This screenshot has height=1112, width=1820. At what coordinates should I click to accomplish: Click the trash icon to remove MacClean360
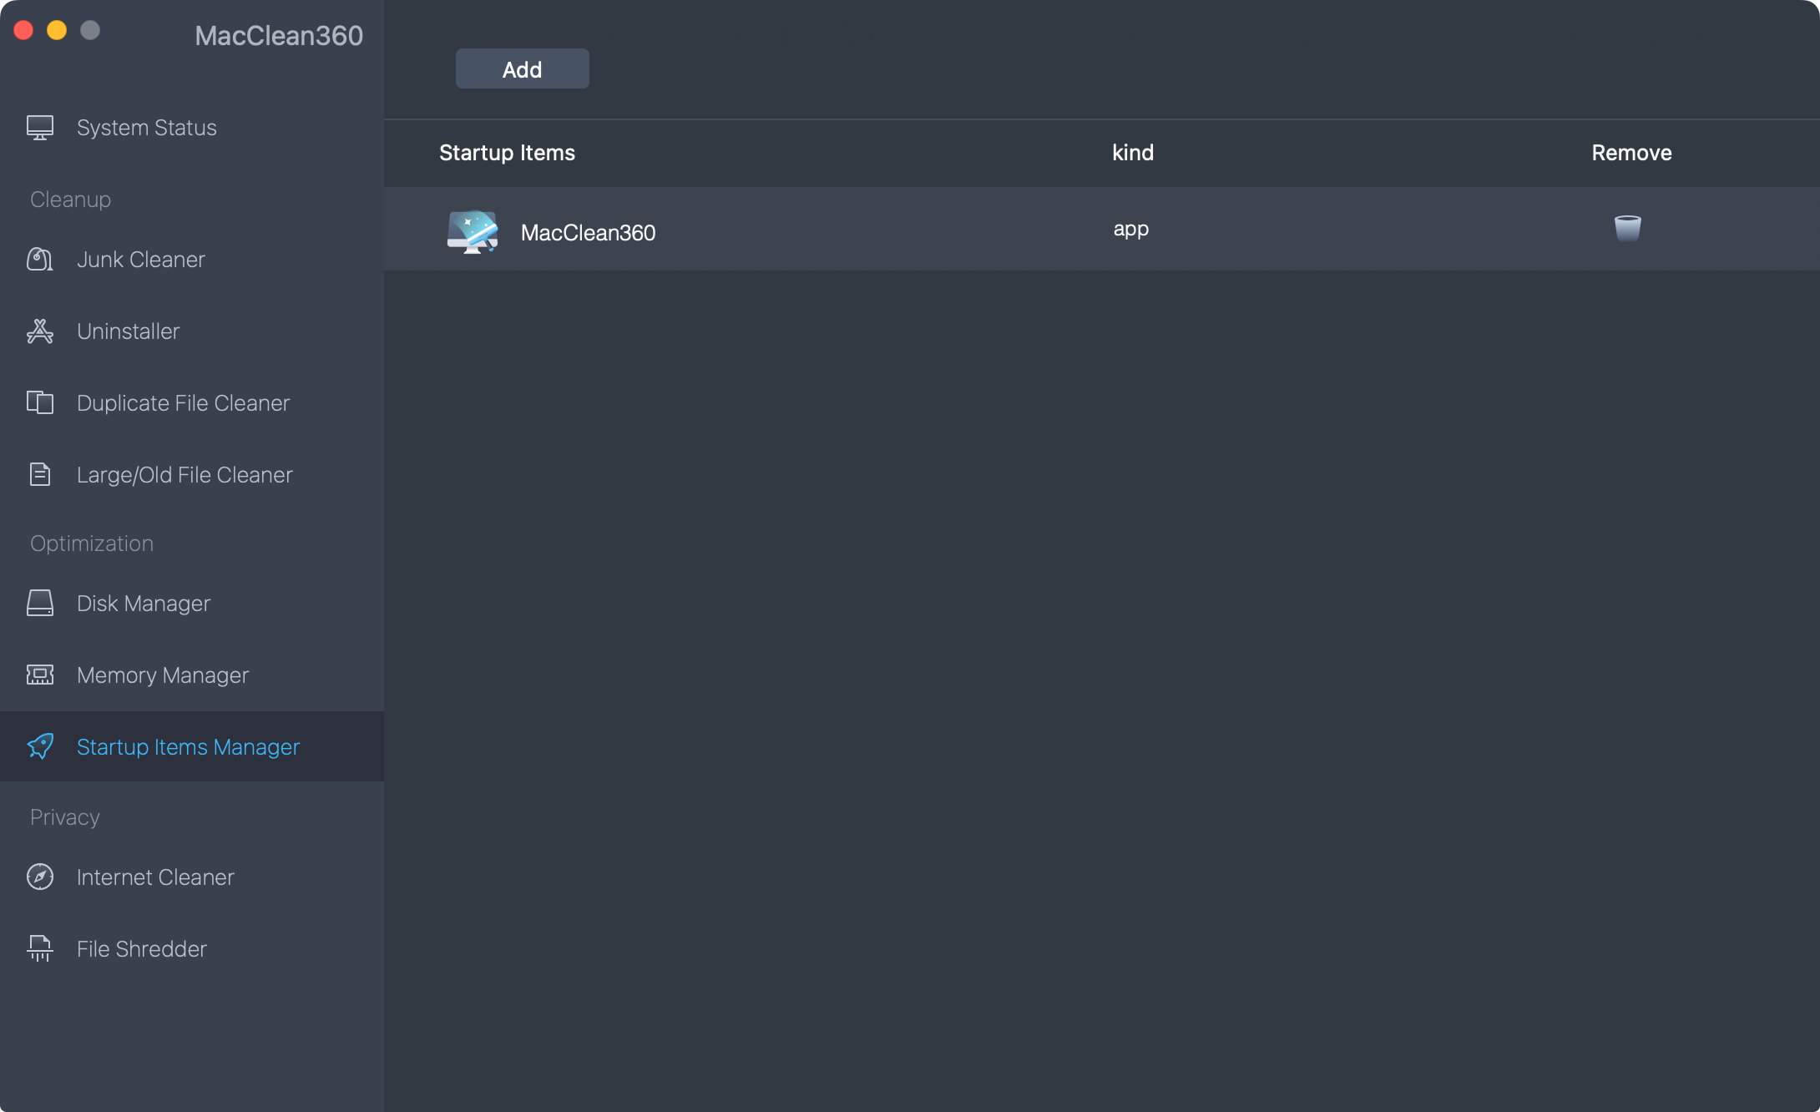tap(1627, 228)
